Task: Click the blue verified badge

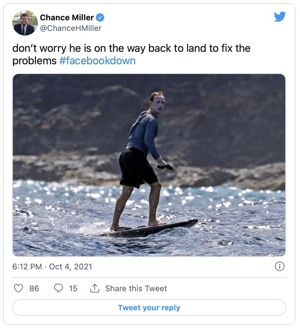Action: 100,17
